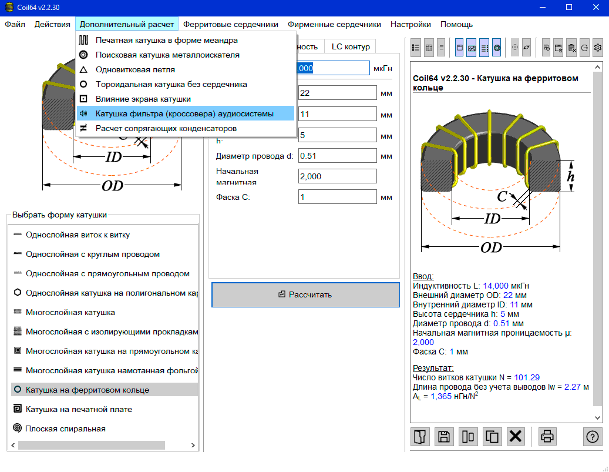The height and width of the screenshot is (472, 609).
Task: Toggle the text-lines icon in results toolbar
Action: tap(484, 48)
